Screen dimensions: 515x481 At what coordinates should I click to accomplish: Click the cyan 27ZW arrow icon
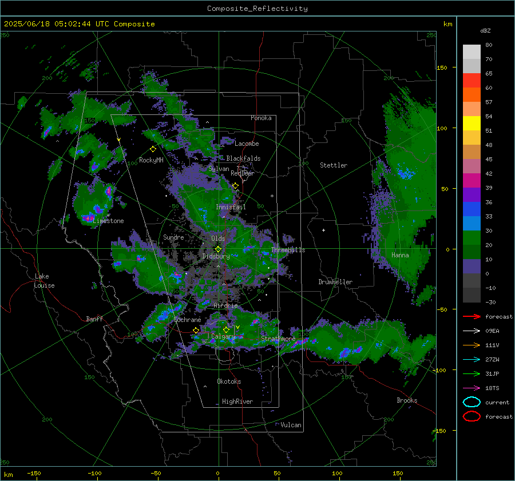472,360
